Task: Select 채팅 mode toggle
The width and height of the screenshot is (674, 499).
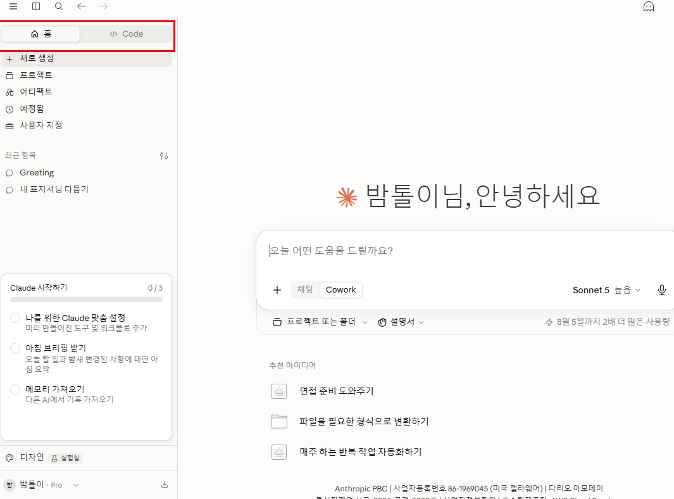Action: coord(305,289)
